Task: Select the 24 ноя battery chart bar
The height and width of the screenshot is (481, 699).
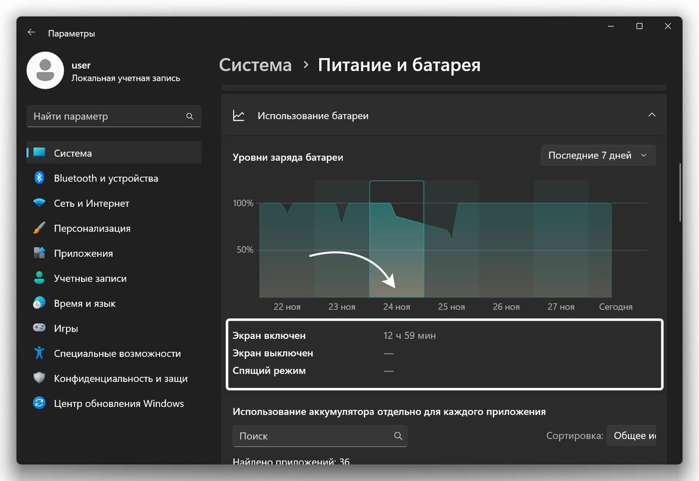Action: tap(397, 239)
